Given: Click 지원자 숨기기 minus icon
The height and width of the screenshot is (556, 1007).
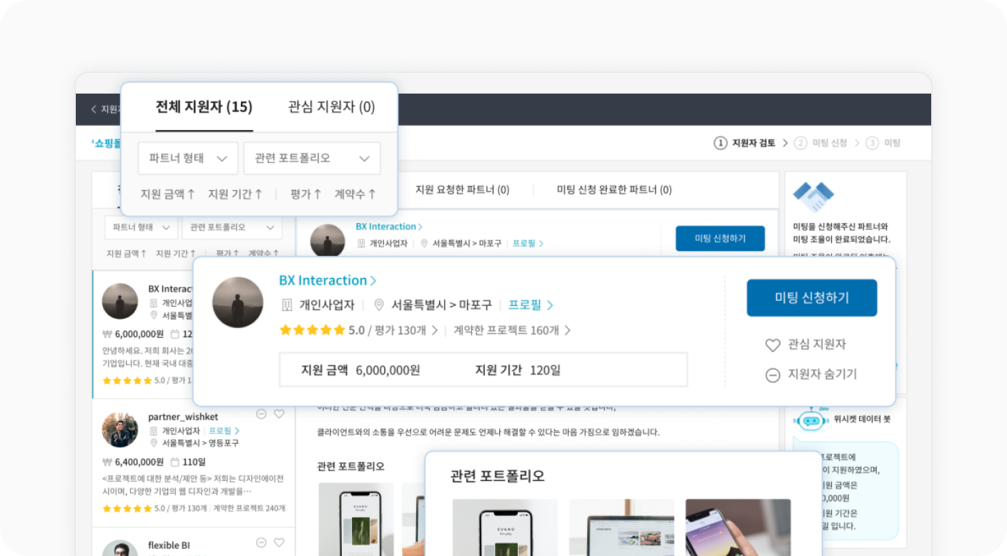Looking at the screenshot, I should point(772,374).
